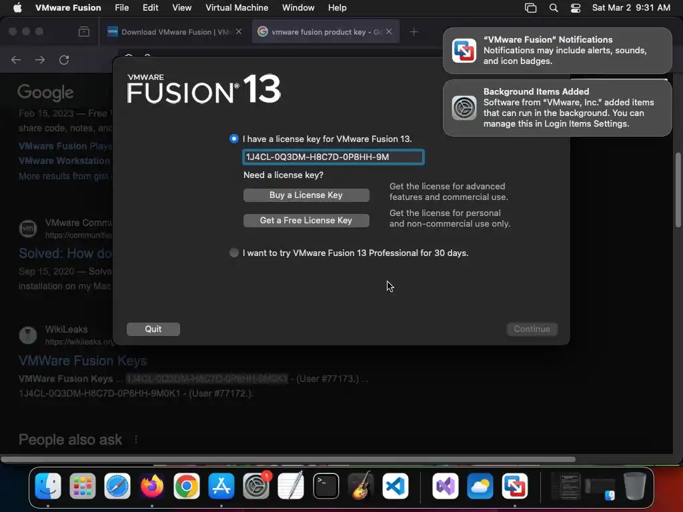Open GarageBand from the Dock
The width and height of the screenshot is (683, 512).
(361, 486)
